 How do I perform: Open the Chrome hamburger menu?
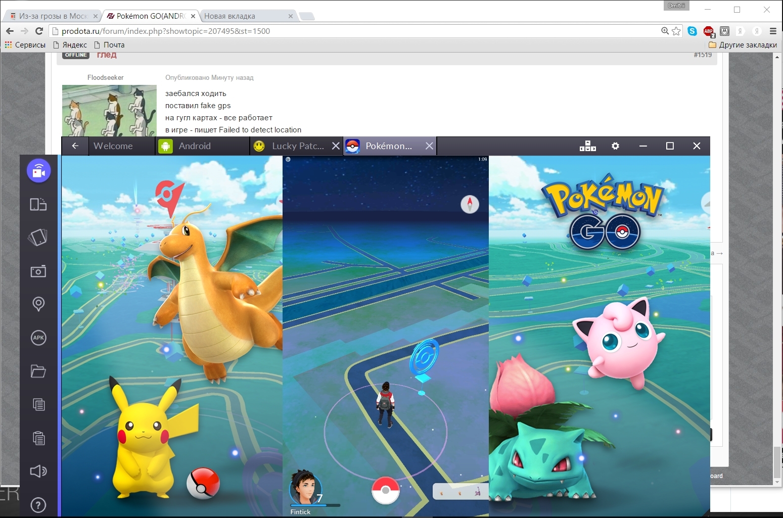pyautogui.click(x=773, y=31)
